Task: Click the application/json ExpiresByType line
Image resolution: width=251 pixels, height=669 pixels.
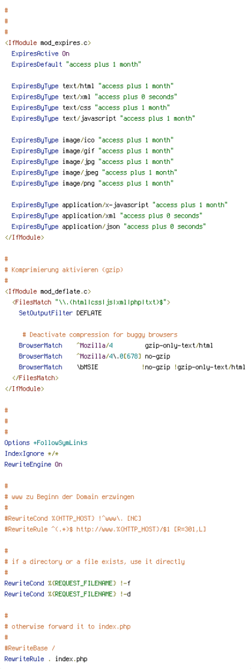Action: (109, 226)
